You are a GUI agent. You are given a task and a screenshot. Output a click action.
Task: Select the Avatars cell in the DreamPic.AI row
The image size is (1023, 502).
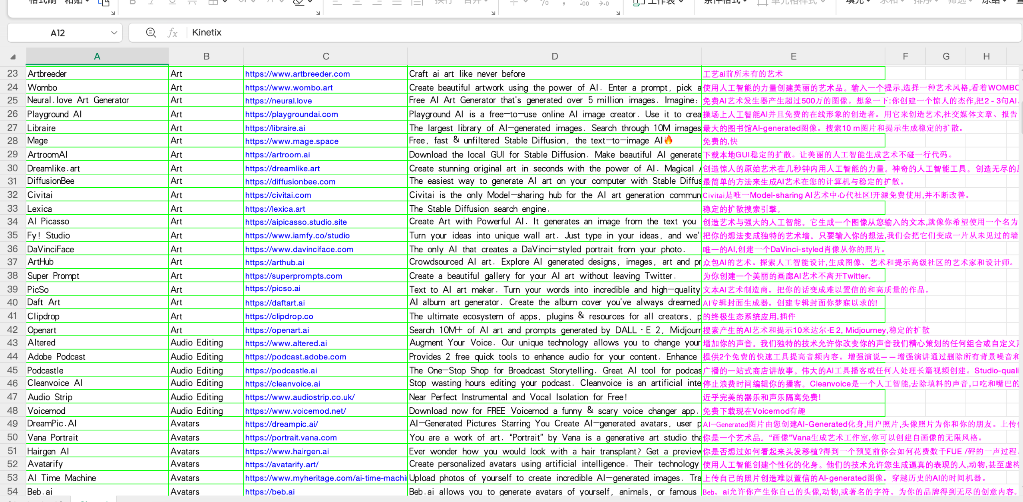point(206,424)
